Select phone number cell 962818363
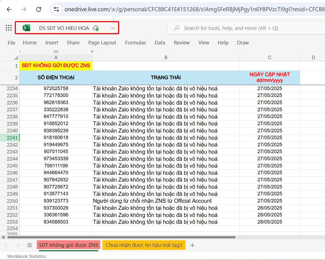The width and height of the screenshot is (325, 260). click(56, 102)
